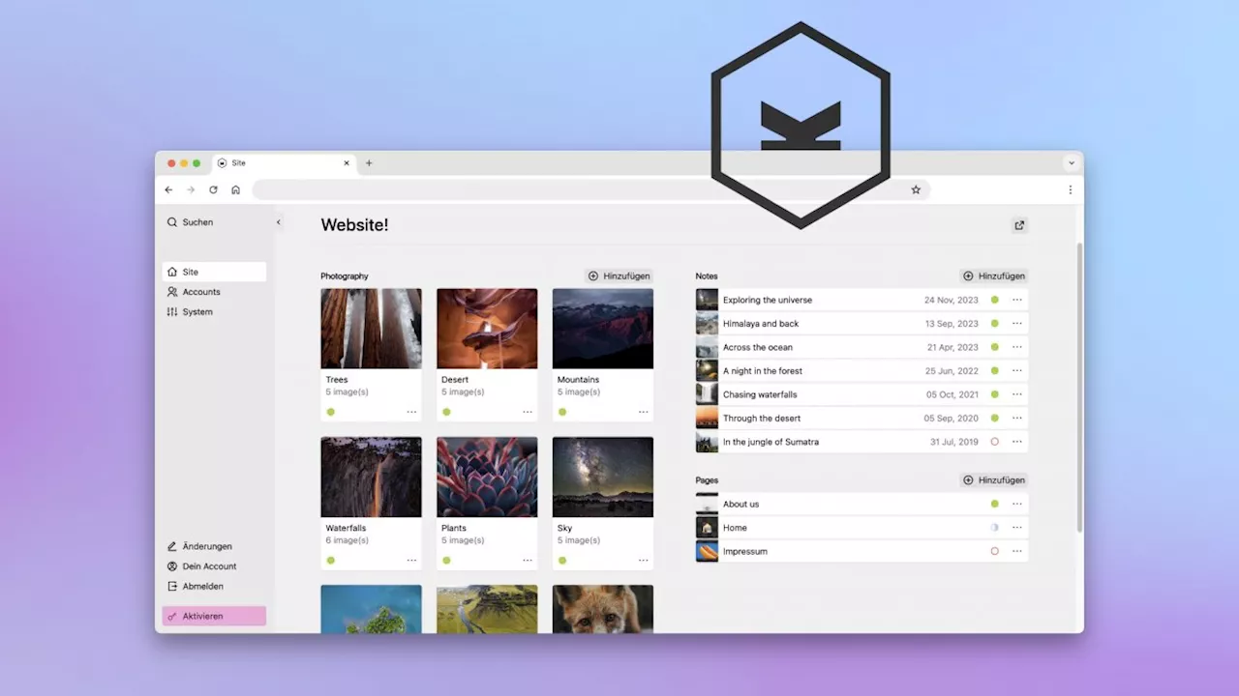
Task: Open the options dots of Desert
Action: click(x=528, y=412)
